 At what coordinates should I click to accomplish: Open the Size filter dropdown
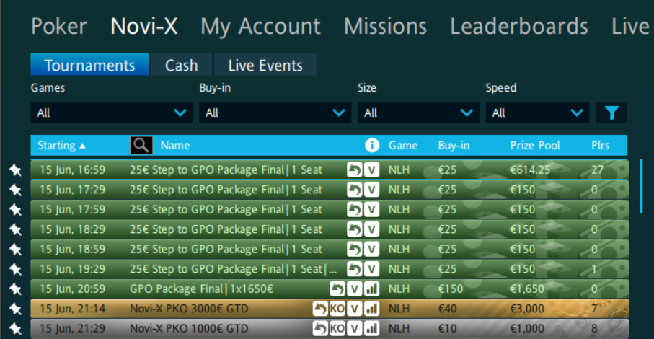pos(418,113)
